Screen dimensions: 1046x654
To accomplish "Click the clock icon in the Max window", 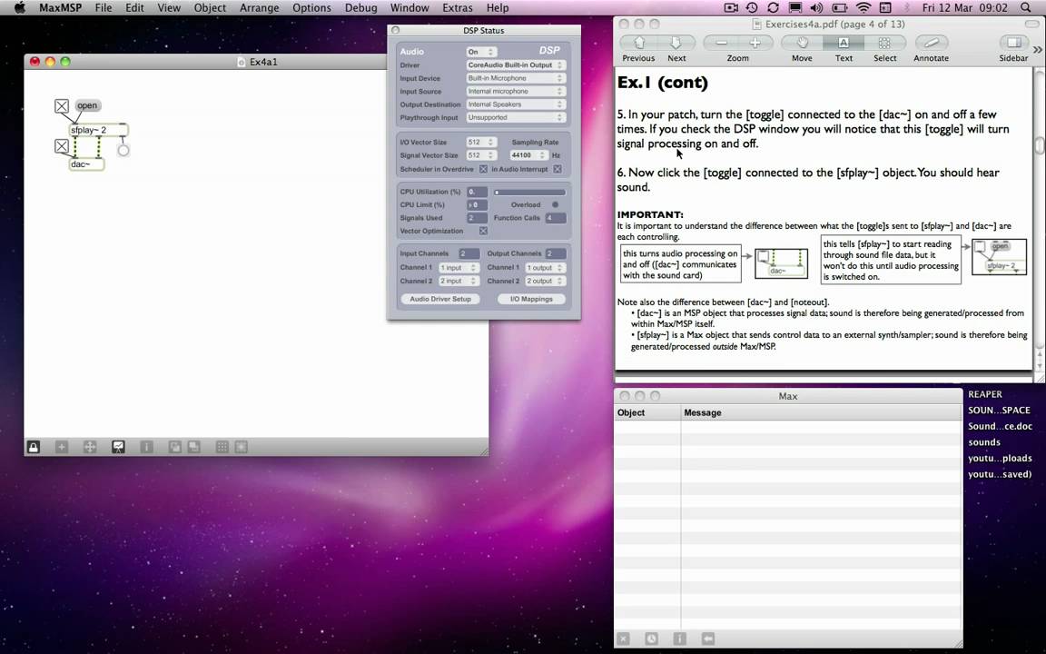I will [651, 639].
